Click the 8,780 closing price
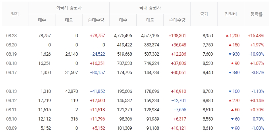Screen dimensions: 272x136 click(208, 91)
